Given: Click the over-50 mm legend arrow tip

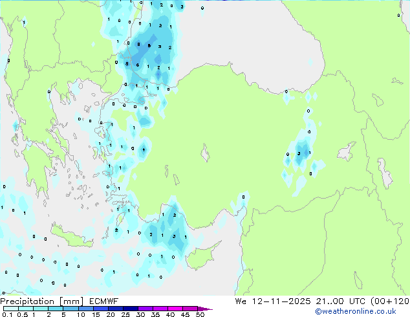Looking at the screenshot, I should [205, 309].
